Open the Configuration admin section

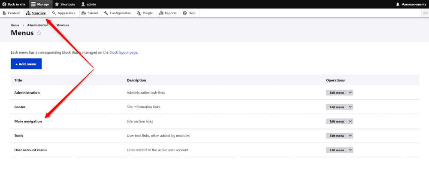[118, 13]
